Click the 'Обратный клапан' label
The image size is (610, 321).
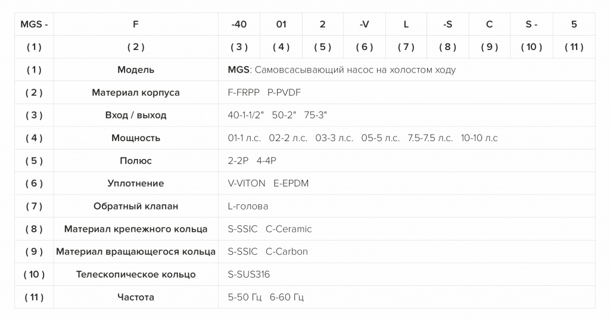tap(136, 206)
